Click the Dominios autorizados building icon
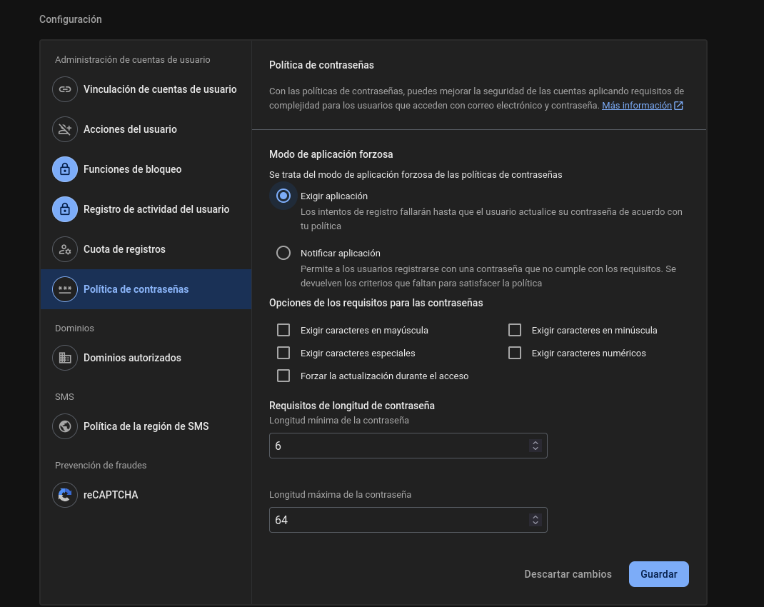Viewport: 764px width, 607px height. pos(65,358)
